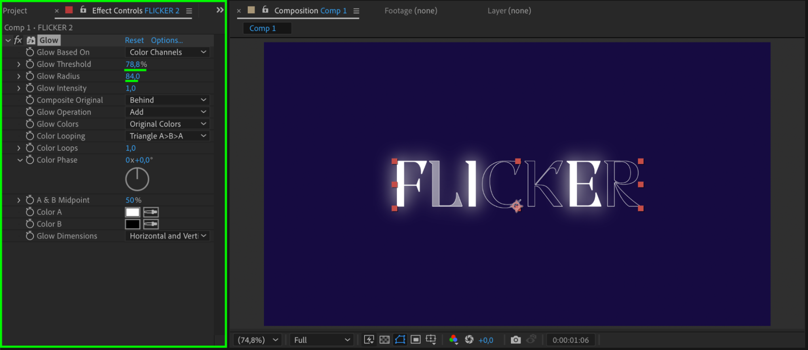Click the Glow Threshold value 78,8%
Viewport: 808px width, 350px height.
pyautogui.click(x=136, y=64)
